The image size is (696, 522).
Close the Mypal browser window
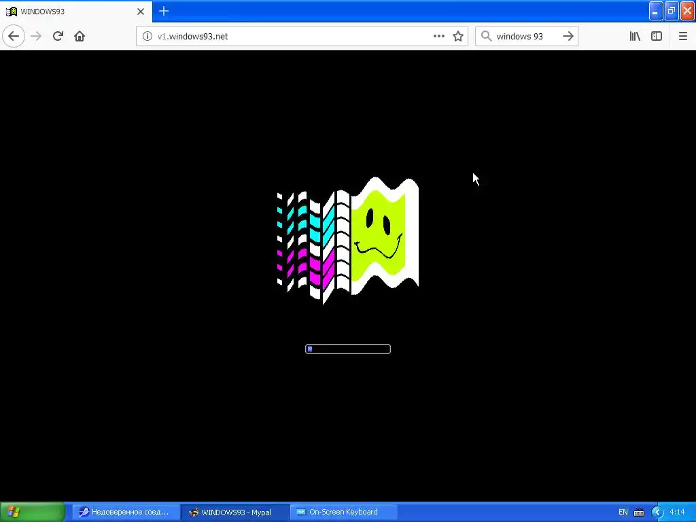[x=688, y=11]
